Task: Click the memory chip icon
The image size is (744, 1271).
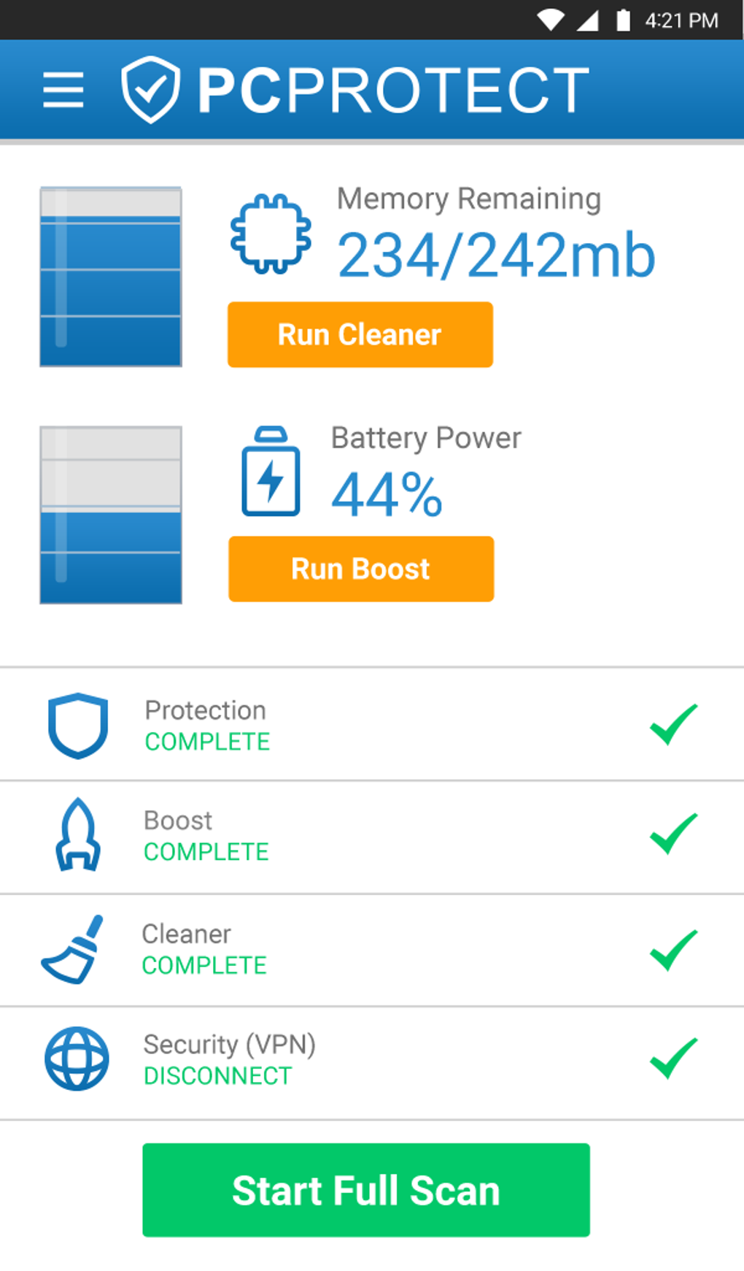Action: point(271,234)
